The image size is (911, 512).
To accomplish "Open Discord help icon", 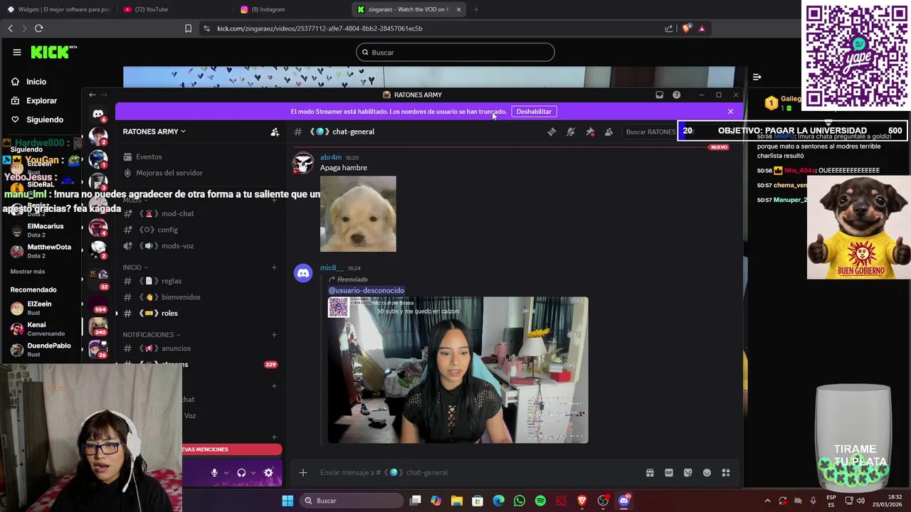I will pos(677,95).
